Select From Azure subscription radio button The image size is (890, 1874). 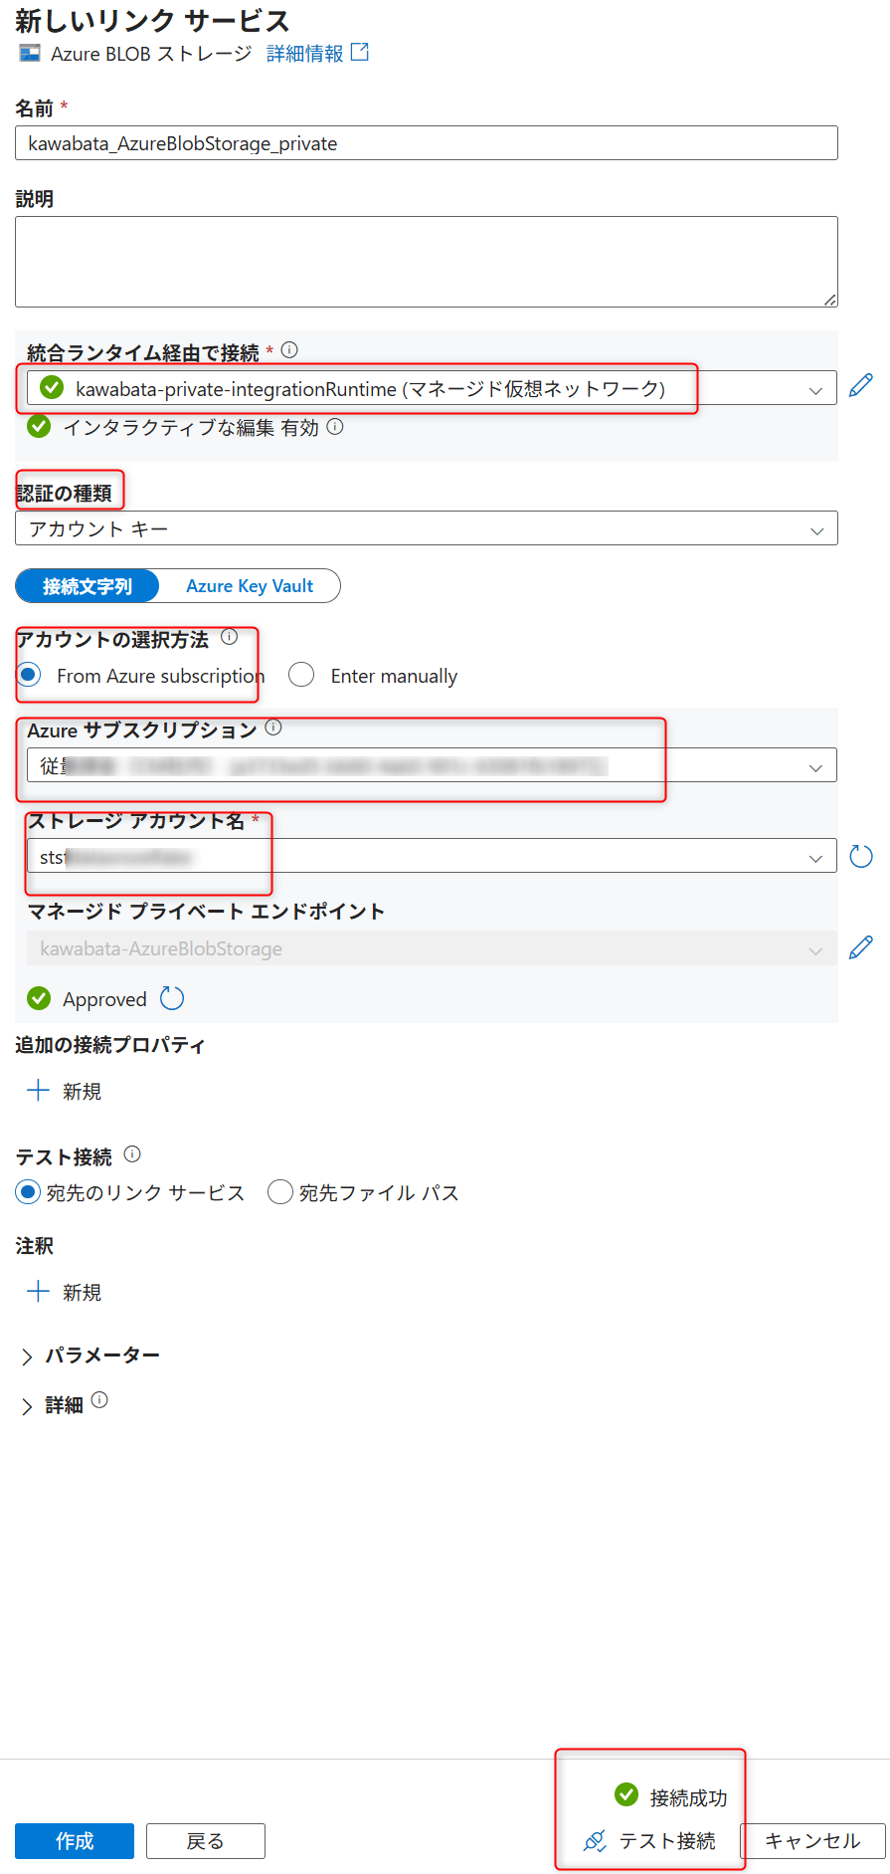pos(29,675)
